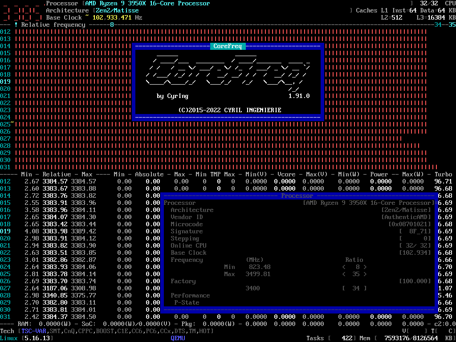
Task: Click the right arrow beside Min ratio 8
Action: click(x=365, y=267)
